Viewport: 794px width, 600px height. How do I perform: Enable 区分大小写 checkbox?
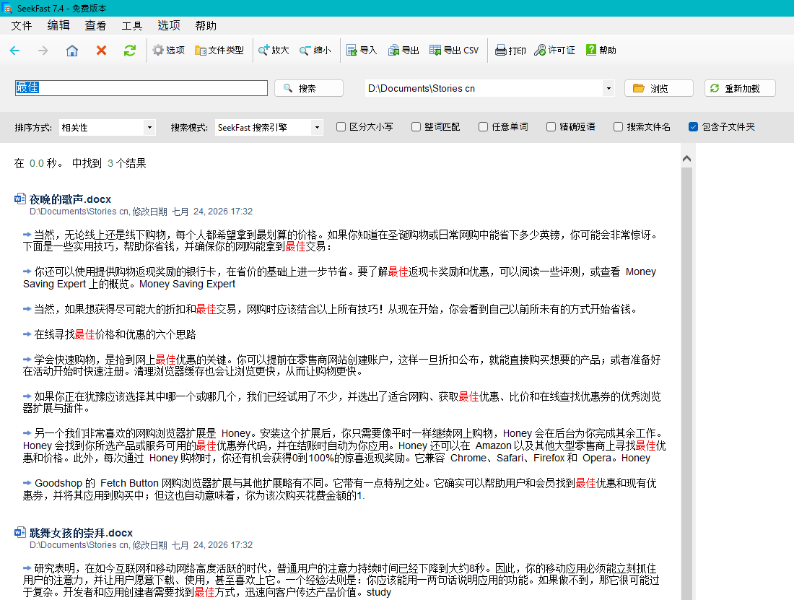(341, 126)
